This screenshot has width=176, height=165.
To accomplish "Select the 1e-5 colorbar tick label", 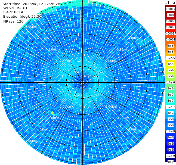I will click(x=171, y=64).
